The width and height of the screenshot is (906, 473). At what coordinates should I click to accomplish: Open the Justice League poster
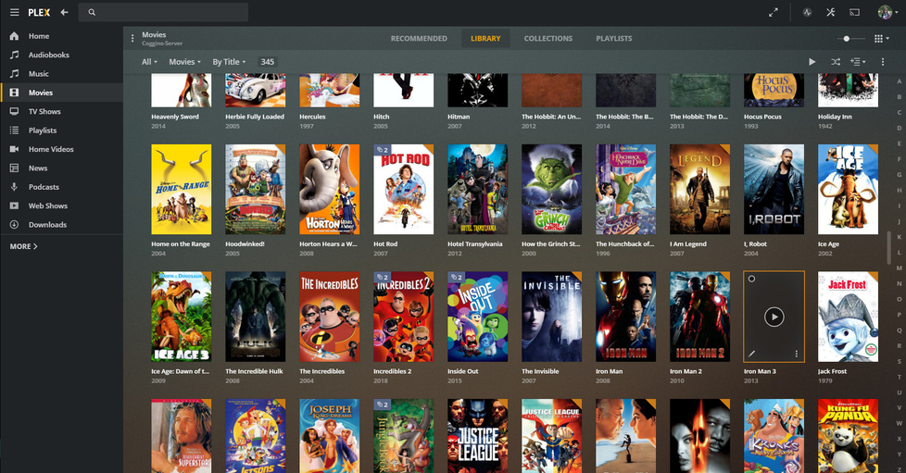click(x=477, y=436)
